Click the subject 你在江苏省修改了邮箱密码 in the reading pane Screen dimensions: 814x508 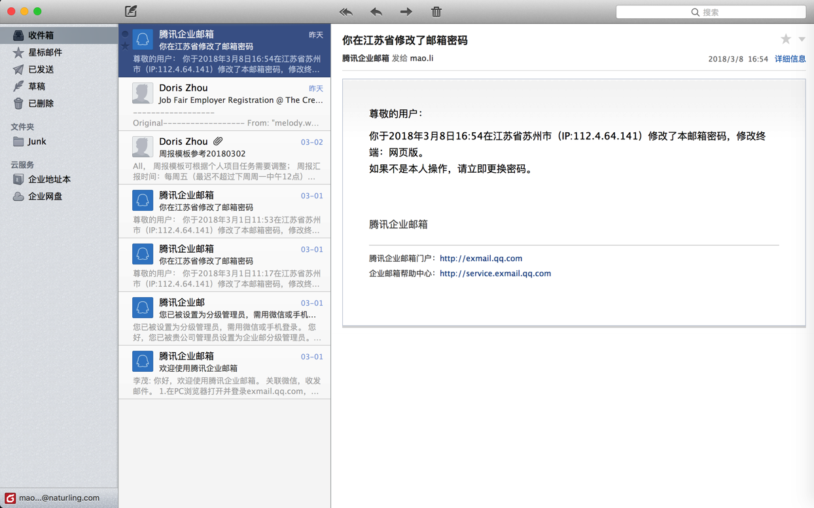[405, 40]
